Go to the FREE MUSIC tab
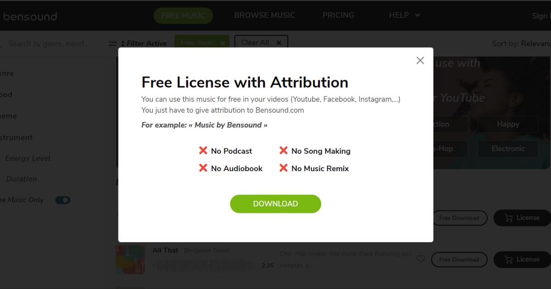Image resolution: width=551 pixels, height=289 pixels. pyautogui.click(x=183, y=16)
